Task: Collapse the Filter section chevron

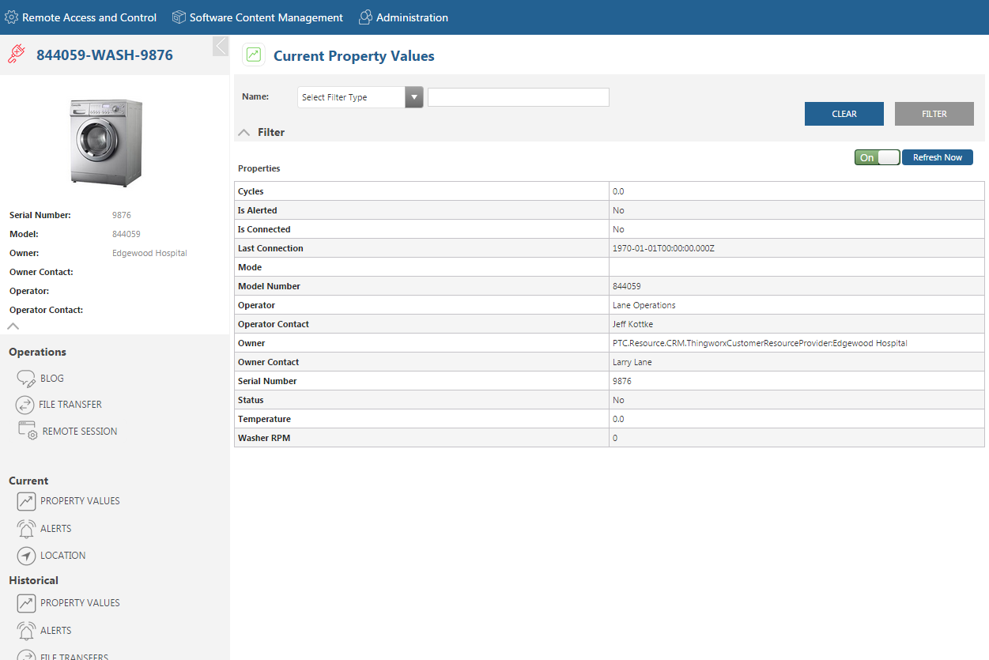Action: click(244, 133)
